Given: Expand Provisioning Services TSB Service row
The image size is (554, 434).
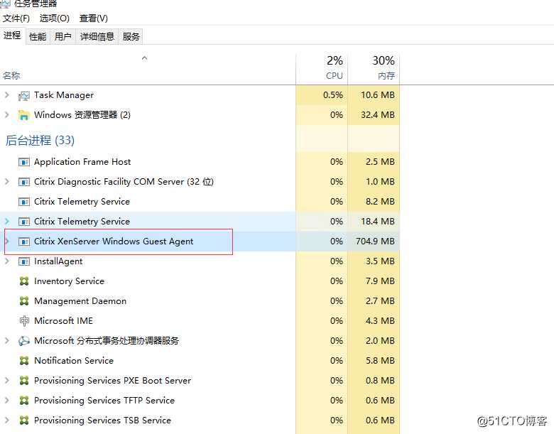Looking at the screenshot, I should 6,421.
